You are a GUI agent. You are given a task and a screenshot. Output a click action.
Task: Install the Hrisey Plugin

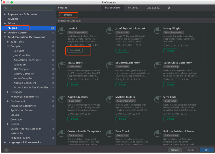[170, 51]
